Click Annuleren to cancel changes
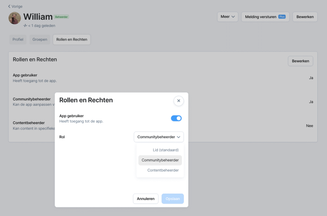 (146, 198)
